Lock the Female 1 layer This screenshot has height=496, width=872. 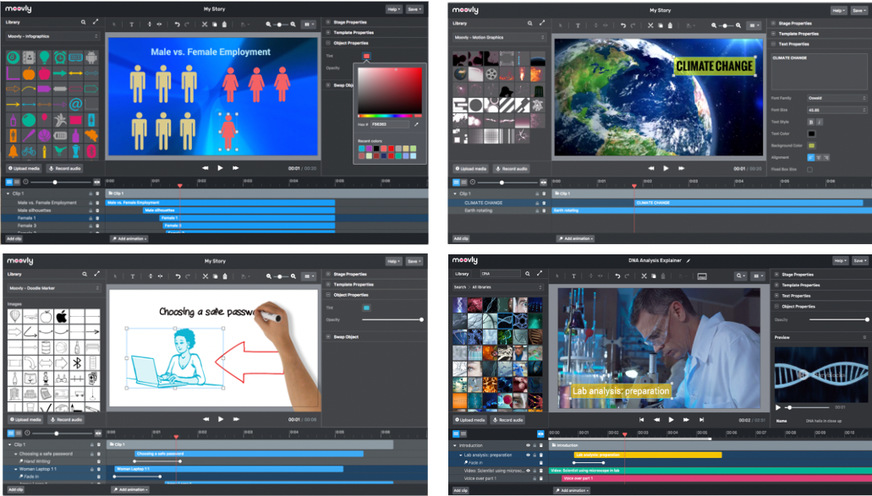90,217
